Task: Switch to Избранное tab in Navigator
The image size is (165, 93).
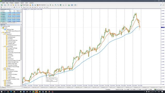Action: [9, 87]
